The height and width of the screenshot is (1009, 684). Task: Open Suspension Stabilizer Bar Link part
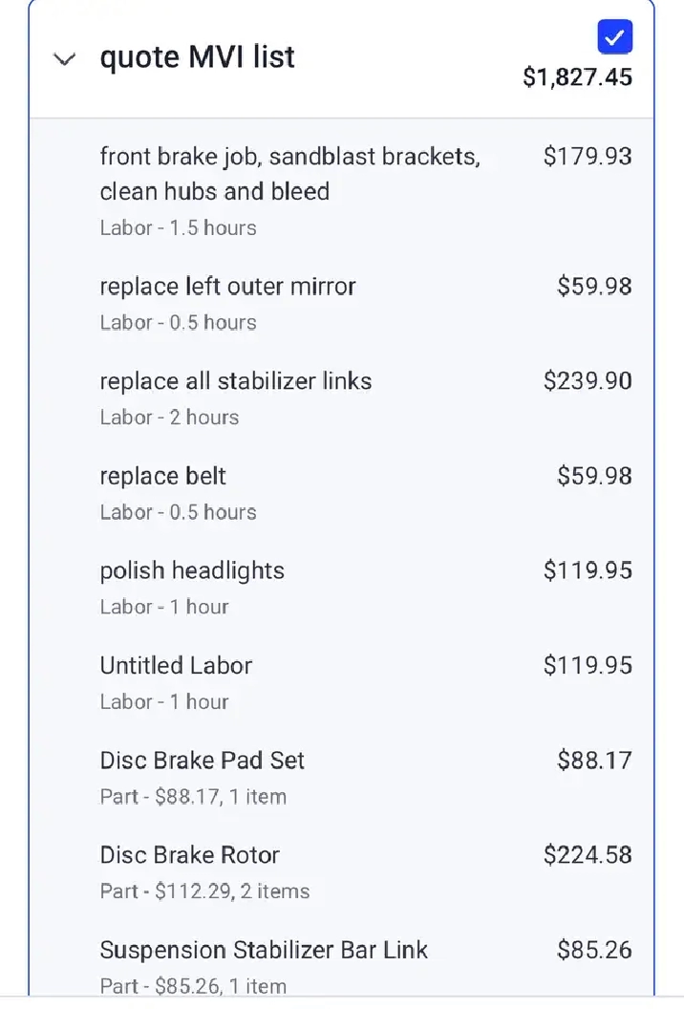[x=264, y=950]
